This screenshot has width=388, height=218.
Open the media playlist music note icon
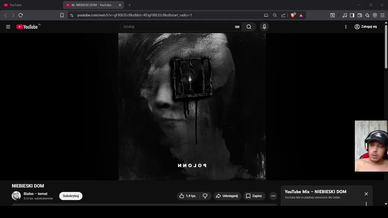coord(345,15)
